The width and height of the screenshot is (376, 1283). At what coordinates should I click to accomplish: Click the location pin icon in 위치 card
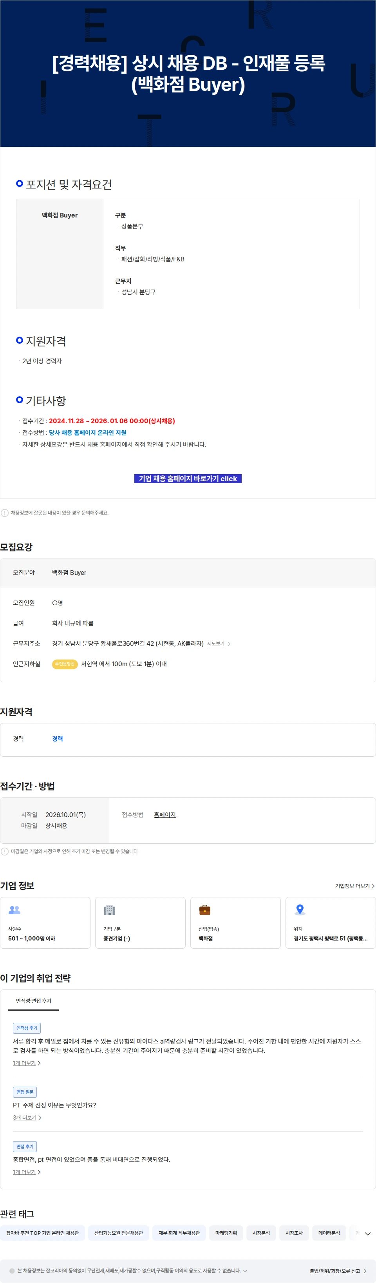(300, 910)
